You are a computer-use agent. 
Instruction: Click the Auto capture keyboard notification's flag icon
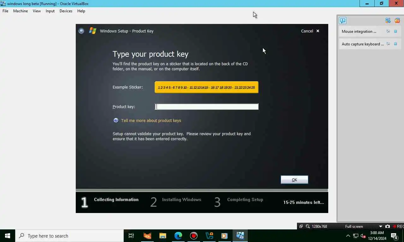(388, 44)
